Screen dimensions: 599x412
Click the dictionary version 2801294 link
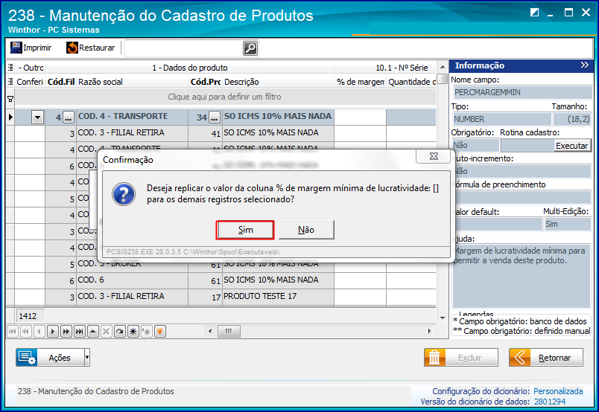[x=550, y=402]
